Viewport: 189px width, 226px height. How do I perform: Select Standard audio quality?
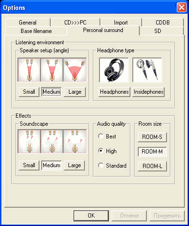(112, 165)
